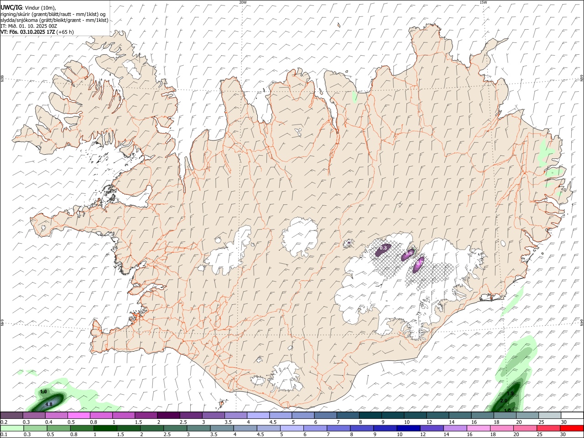Click the 1.9 rain value in the southeast
This screenshot has height=438, width=584.
(511, 393)
